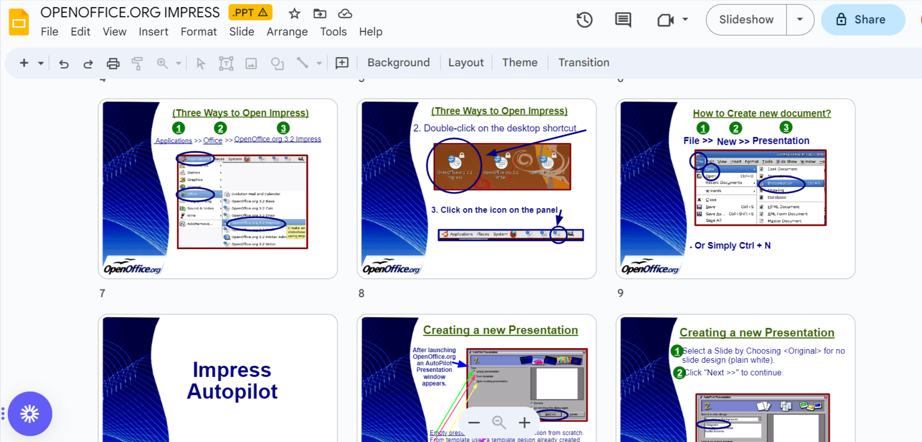
Task: Expand the line type dropdown arrow
Action: point(319,63)
